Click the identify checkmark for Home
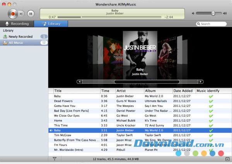Image resolution: width=232 pixels, height=164 pixels. click(211, 121)
